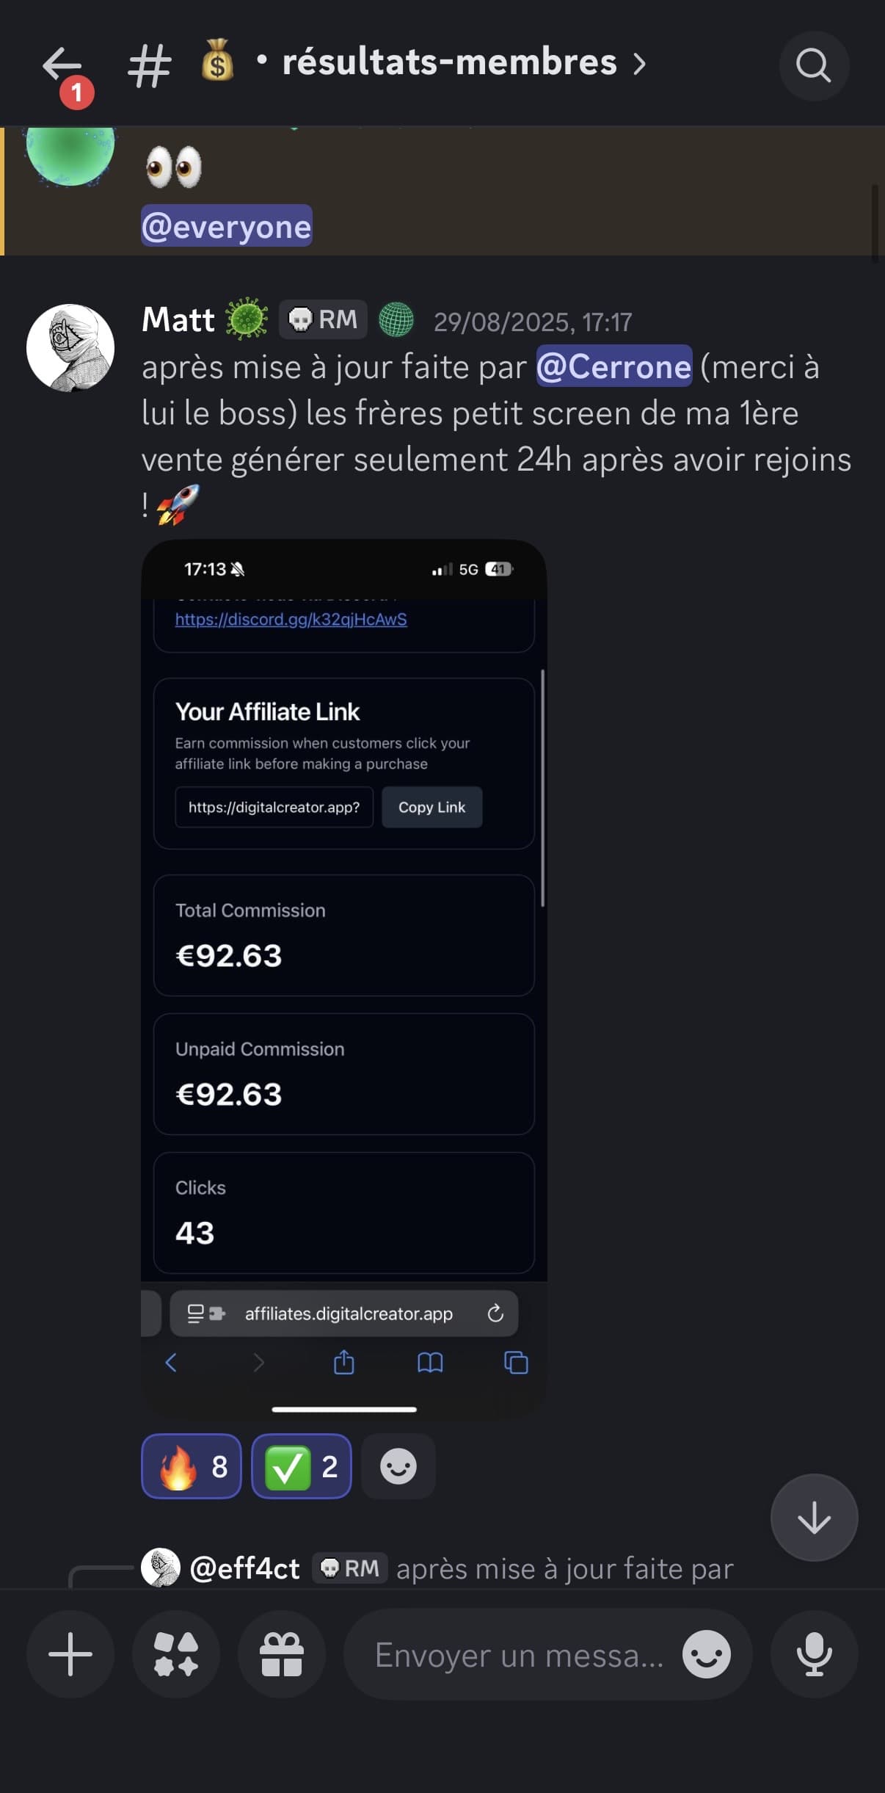Screen dimensions: 885x1793
Task: Tap the @Cerrone mention
Action: [614, 366]
